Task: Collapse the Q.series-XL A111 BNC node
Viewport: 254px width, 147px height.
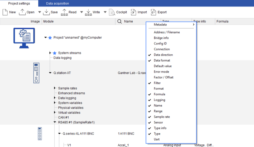Action: (x=60, y=134)
